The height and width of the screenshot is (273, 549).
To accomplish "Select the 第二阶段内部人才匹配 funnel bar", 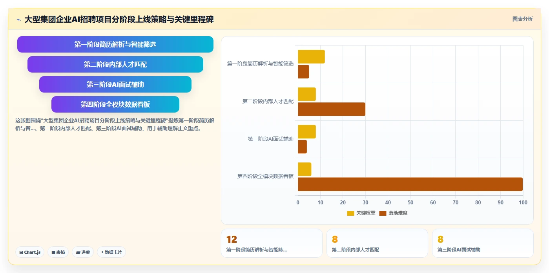I will (115, 64).
